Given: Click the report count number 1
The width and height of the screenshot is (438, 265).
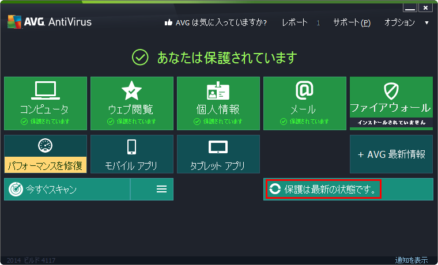Looking at the screenshot, I should click(318, 23).
